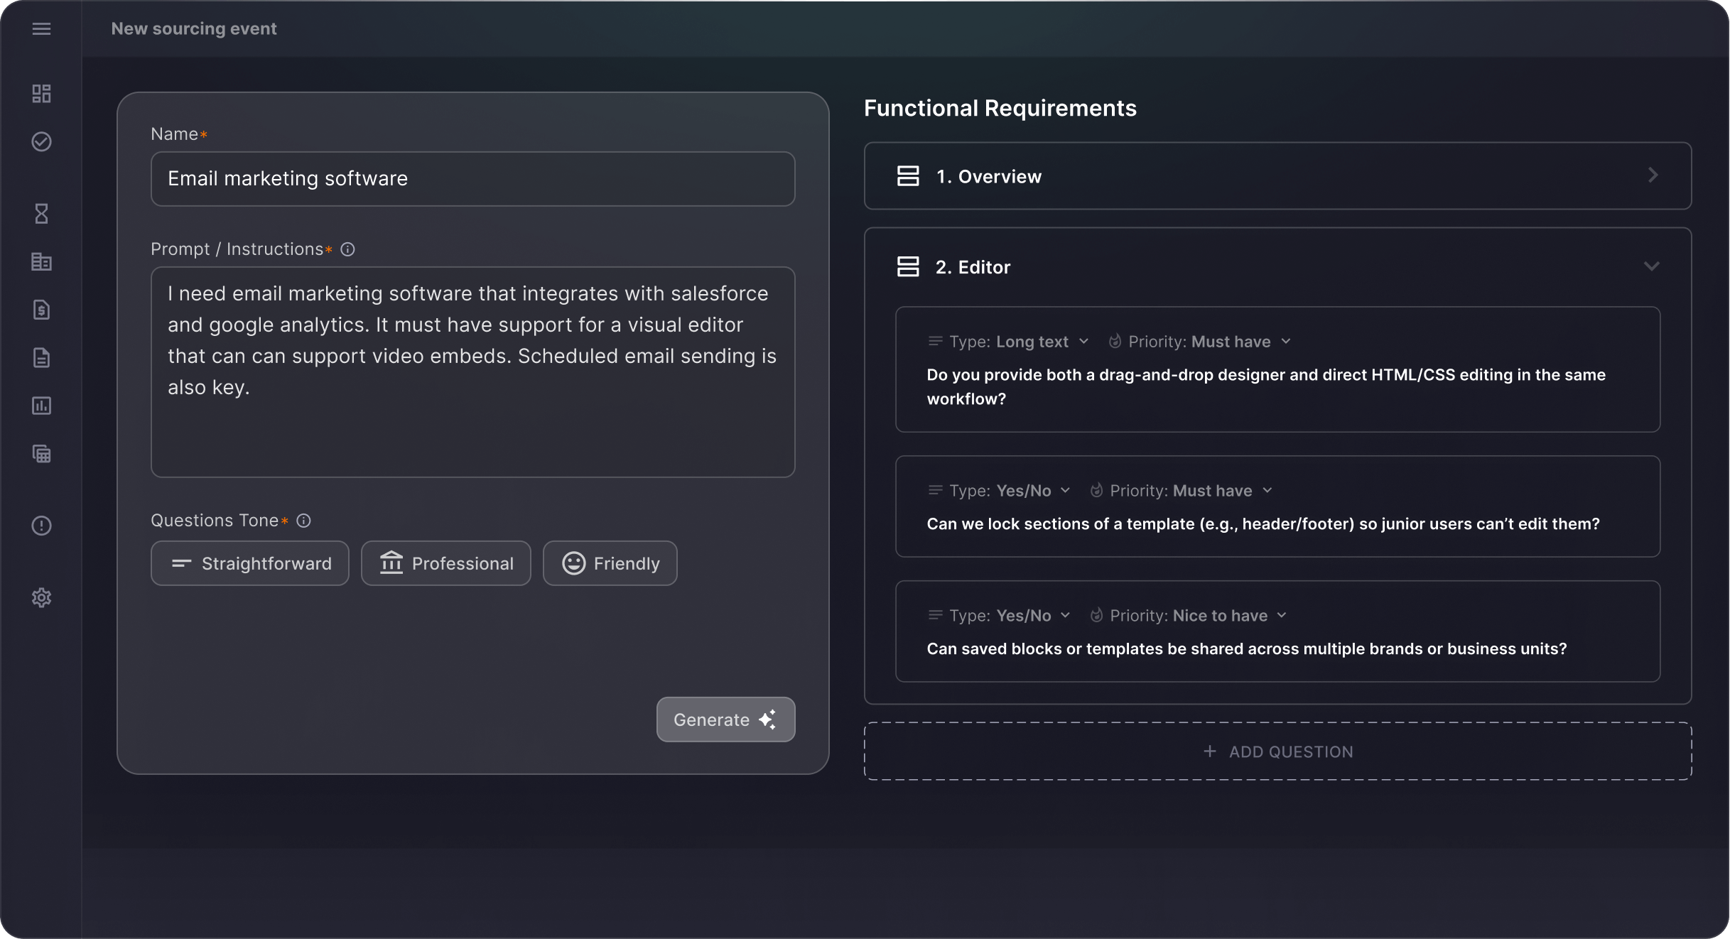Open the settings gear sidebar icon
Screen dimensions: 1730x939
pos(41,597)
